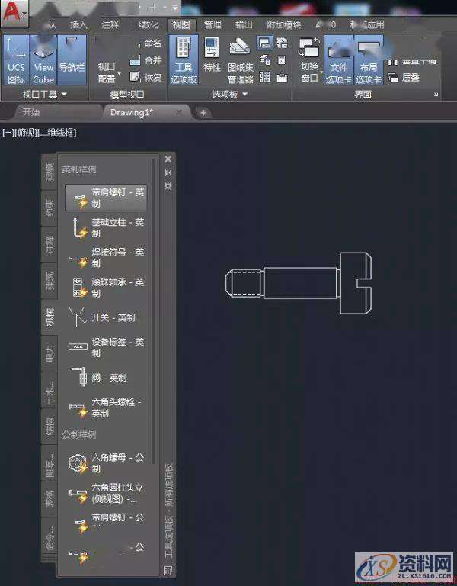
Task: Close the Drawing1* file tab
Action: point(179,112)
